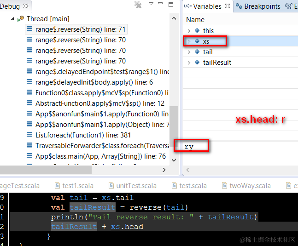This screenshot has height=246, width=298.
Task: Select stack frame App$$anonfun$main$1.apply(Object)
Action: [102, 125]
